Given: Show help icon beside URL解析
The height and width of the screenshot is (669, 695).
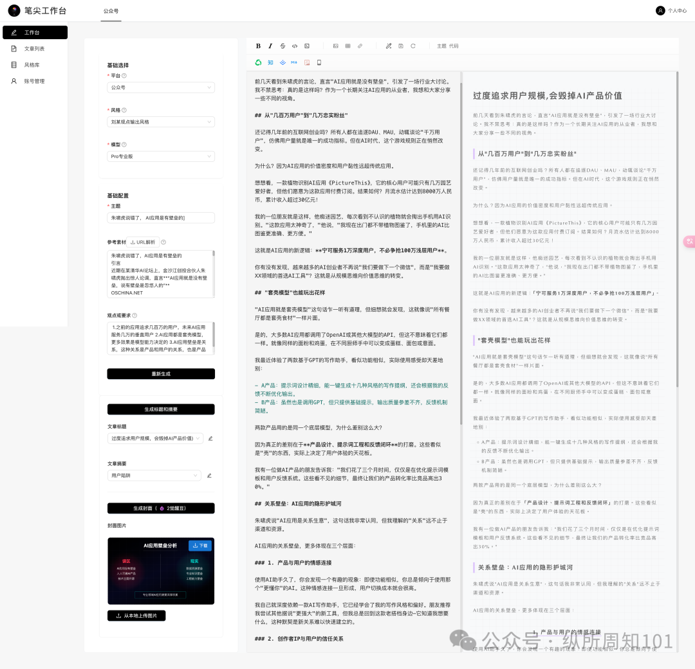Looking at the screenshot, I should tap(163, 242).
